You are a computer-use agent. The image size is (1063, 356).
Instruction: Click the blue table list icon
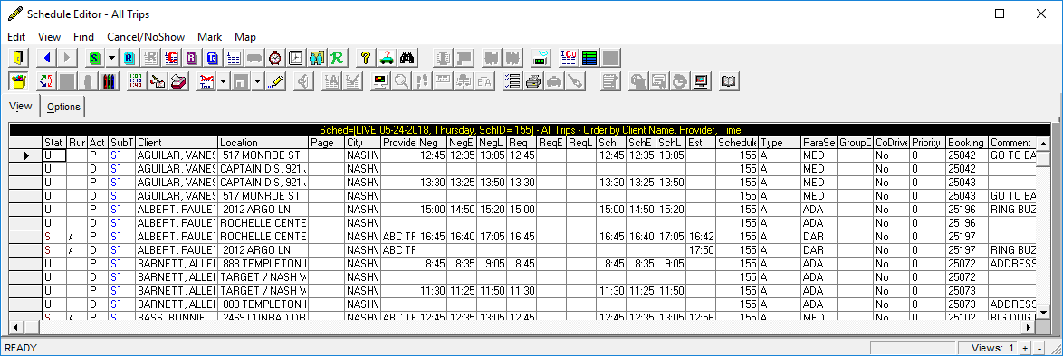pos(234,58)
